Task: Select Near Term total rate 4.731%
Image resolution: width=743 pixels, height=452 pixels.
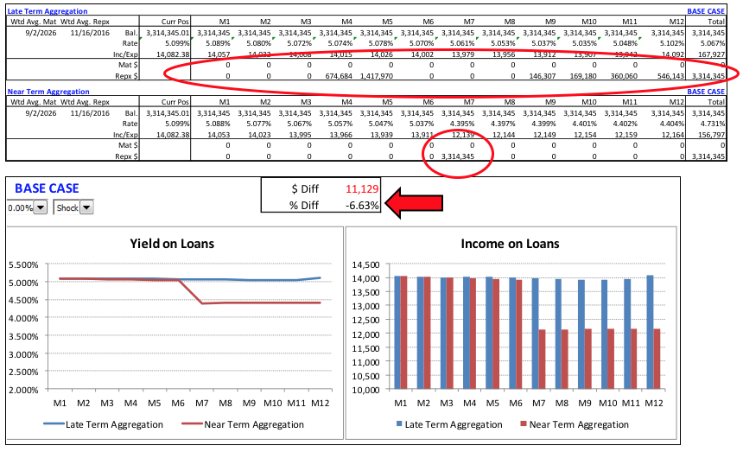Action: 713,124
